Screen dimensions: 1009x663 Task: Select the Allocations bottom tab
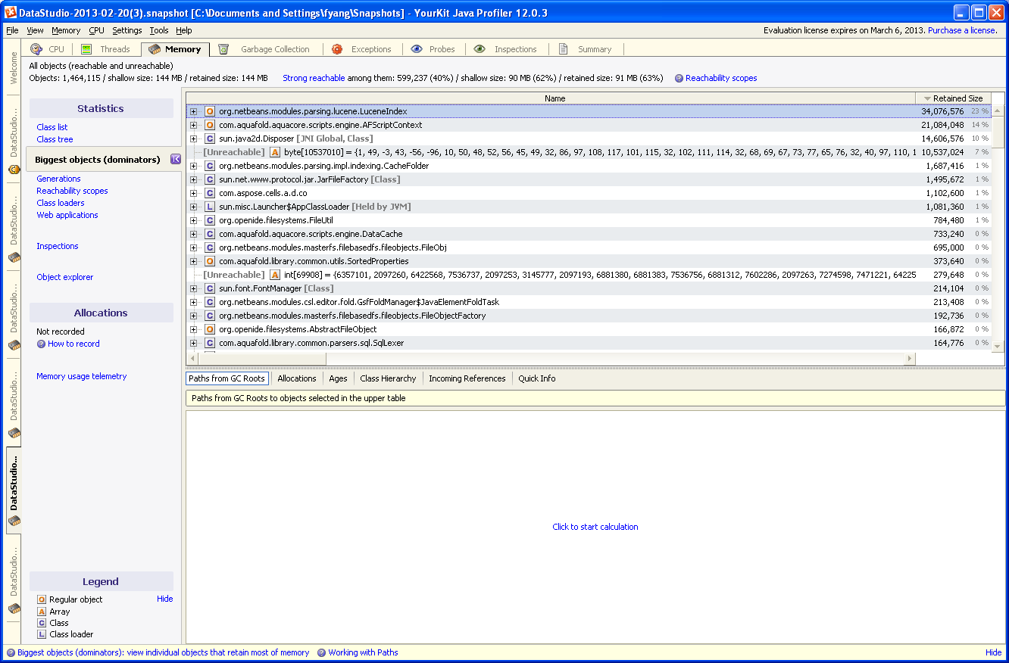pyautogui.click(x=297, y=378)
